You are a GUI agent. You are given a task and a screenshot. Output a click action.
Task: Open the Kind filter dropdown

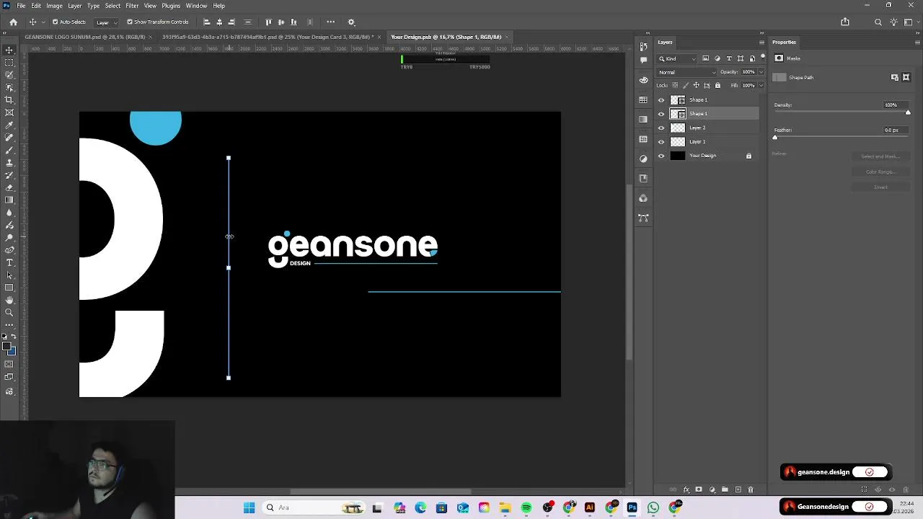point(678,58)
